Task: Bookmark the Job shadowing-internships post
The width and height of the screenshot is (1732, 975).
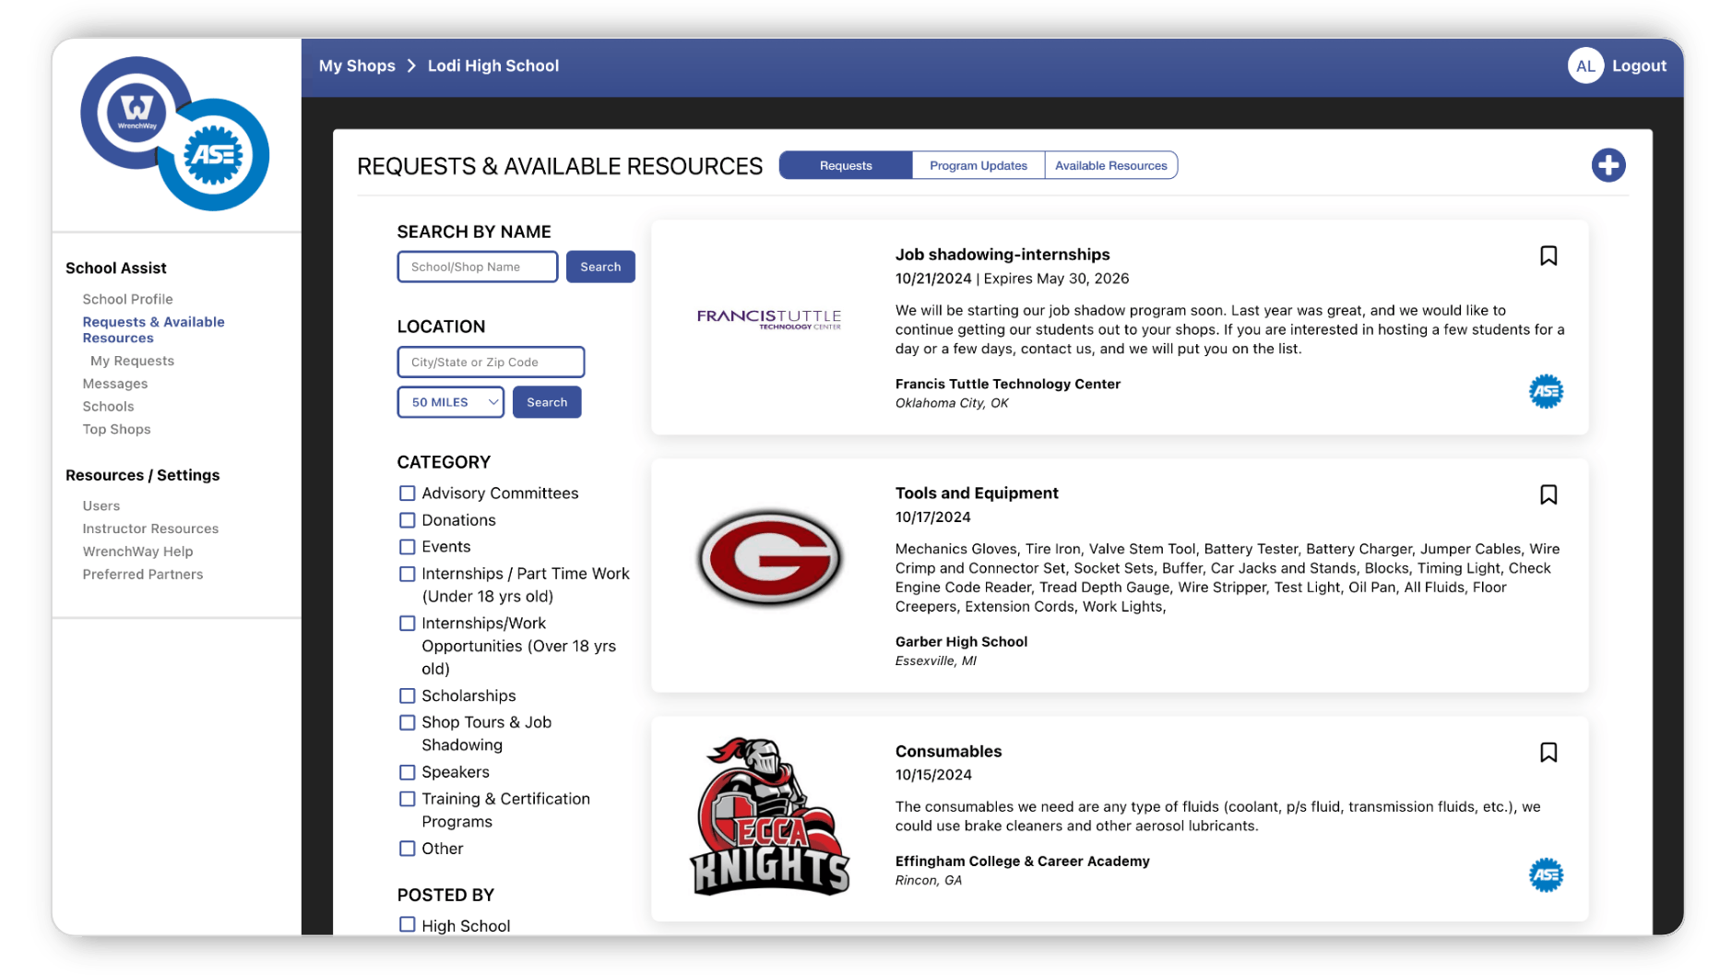Action: [x=1548, y=256]
